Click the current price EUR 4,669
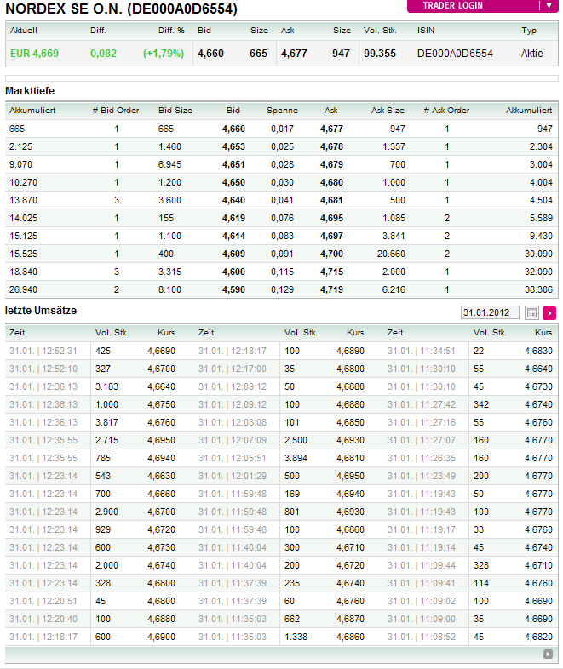This screenshot has height=669, width=563. [x=35, y=53]
